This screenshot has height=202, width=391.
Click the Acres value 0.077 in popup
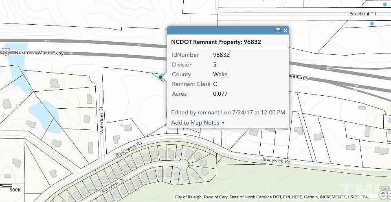pyautogui.click(x=220, y=94)
